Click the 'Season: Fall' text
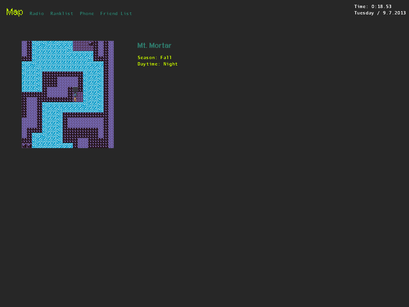Screen dimensions: 409x307 pyautogui.click(x=155, y=57)
